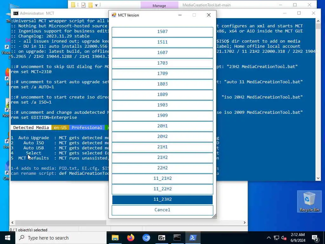325x244 pixels.
Task: Open the Recycle Bin desktop icon
Action: 309,201
